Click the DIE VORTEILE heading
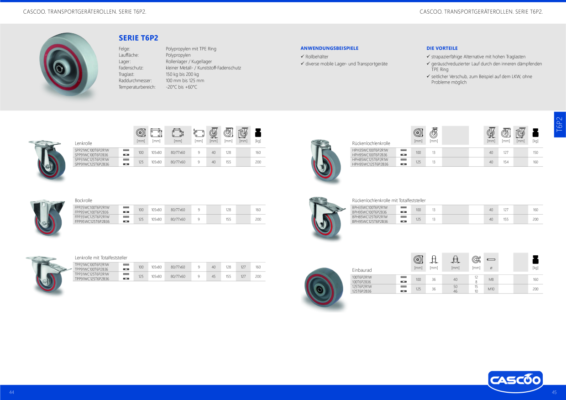The image size is (566, 400). coord(442,48)
